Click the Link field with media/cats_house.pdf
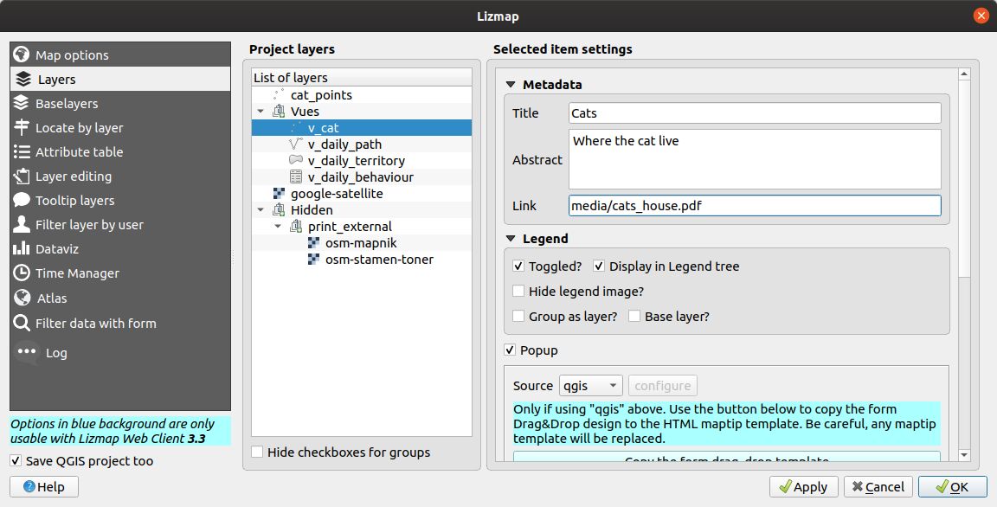Viewport: 997px width, 507px height. coord(755,205)
